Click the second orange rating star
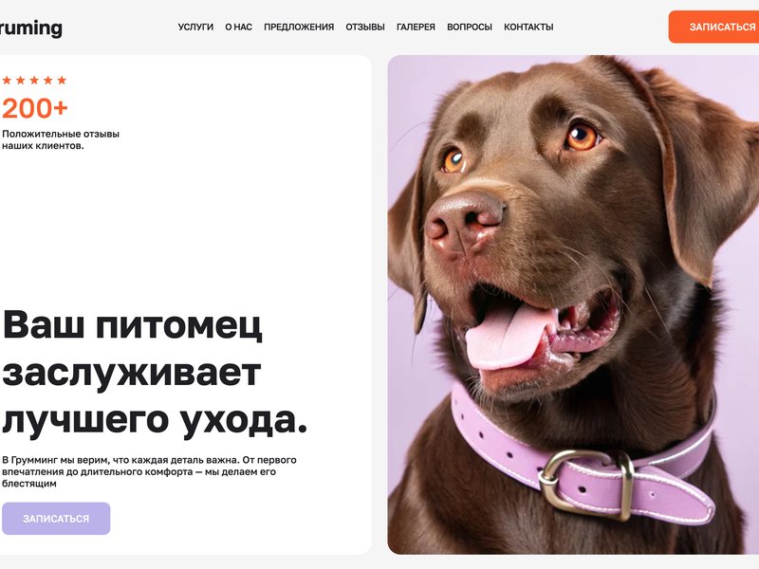The width and height of the screenshot is (759, 569). (x=20, y=81)
